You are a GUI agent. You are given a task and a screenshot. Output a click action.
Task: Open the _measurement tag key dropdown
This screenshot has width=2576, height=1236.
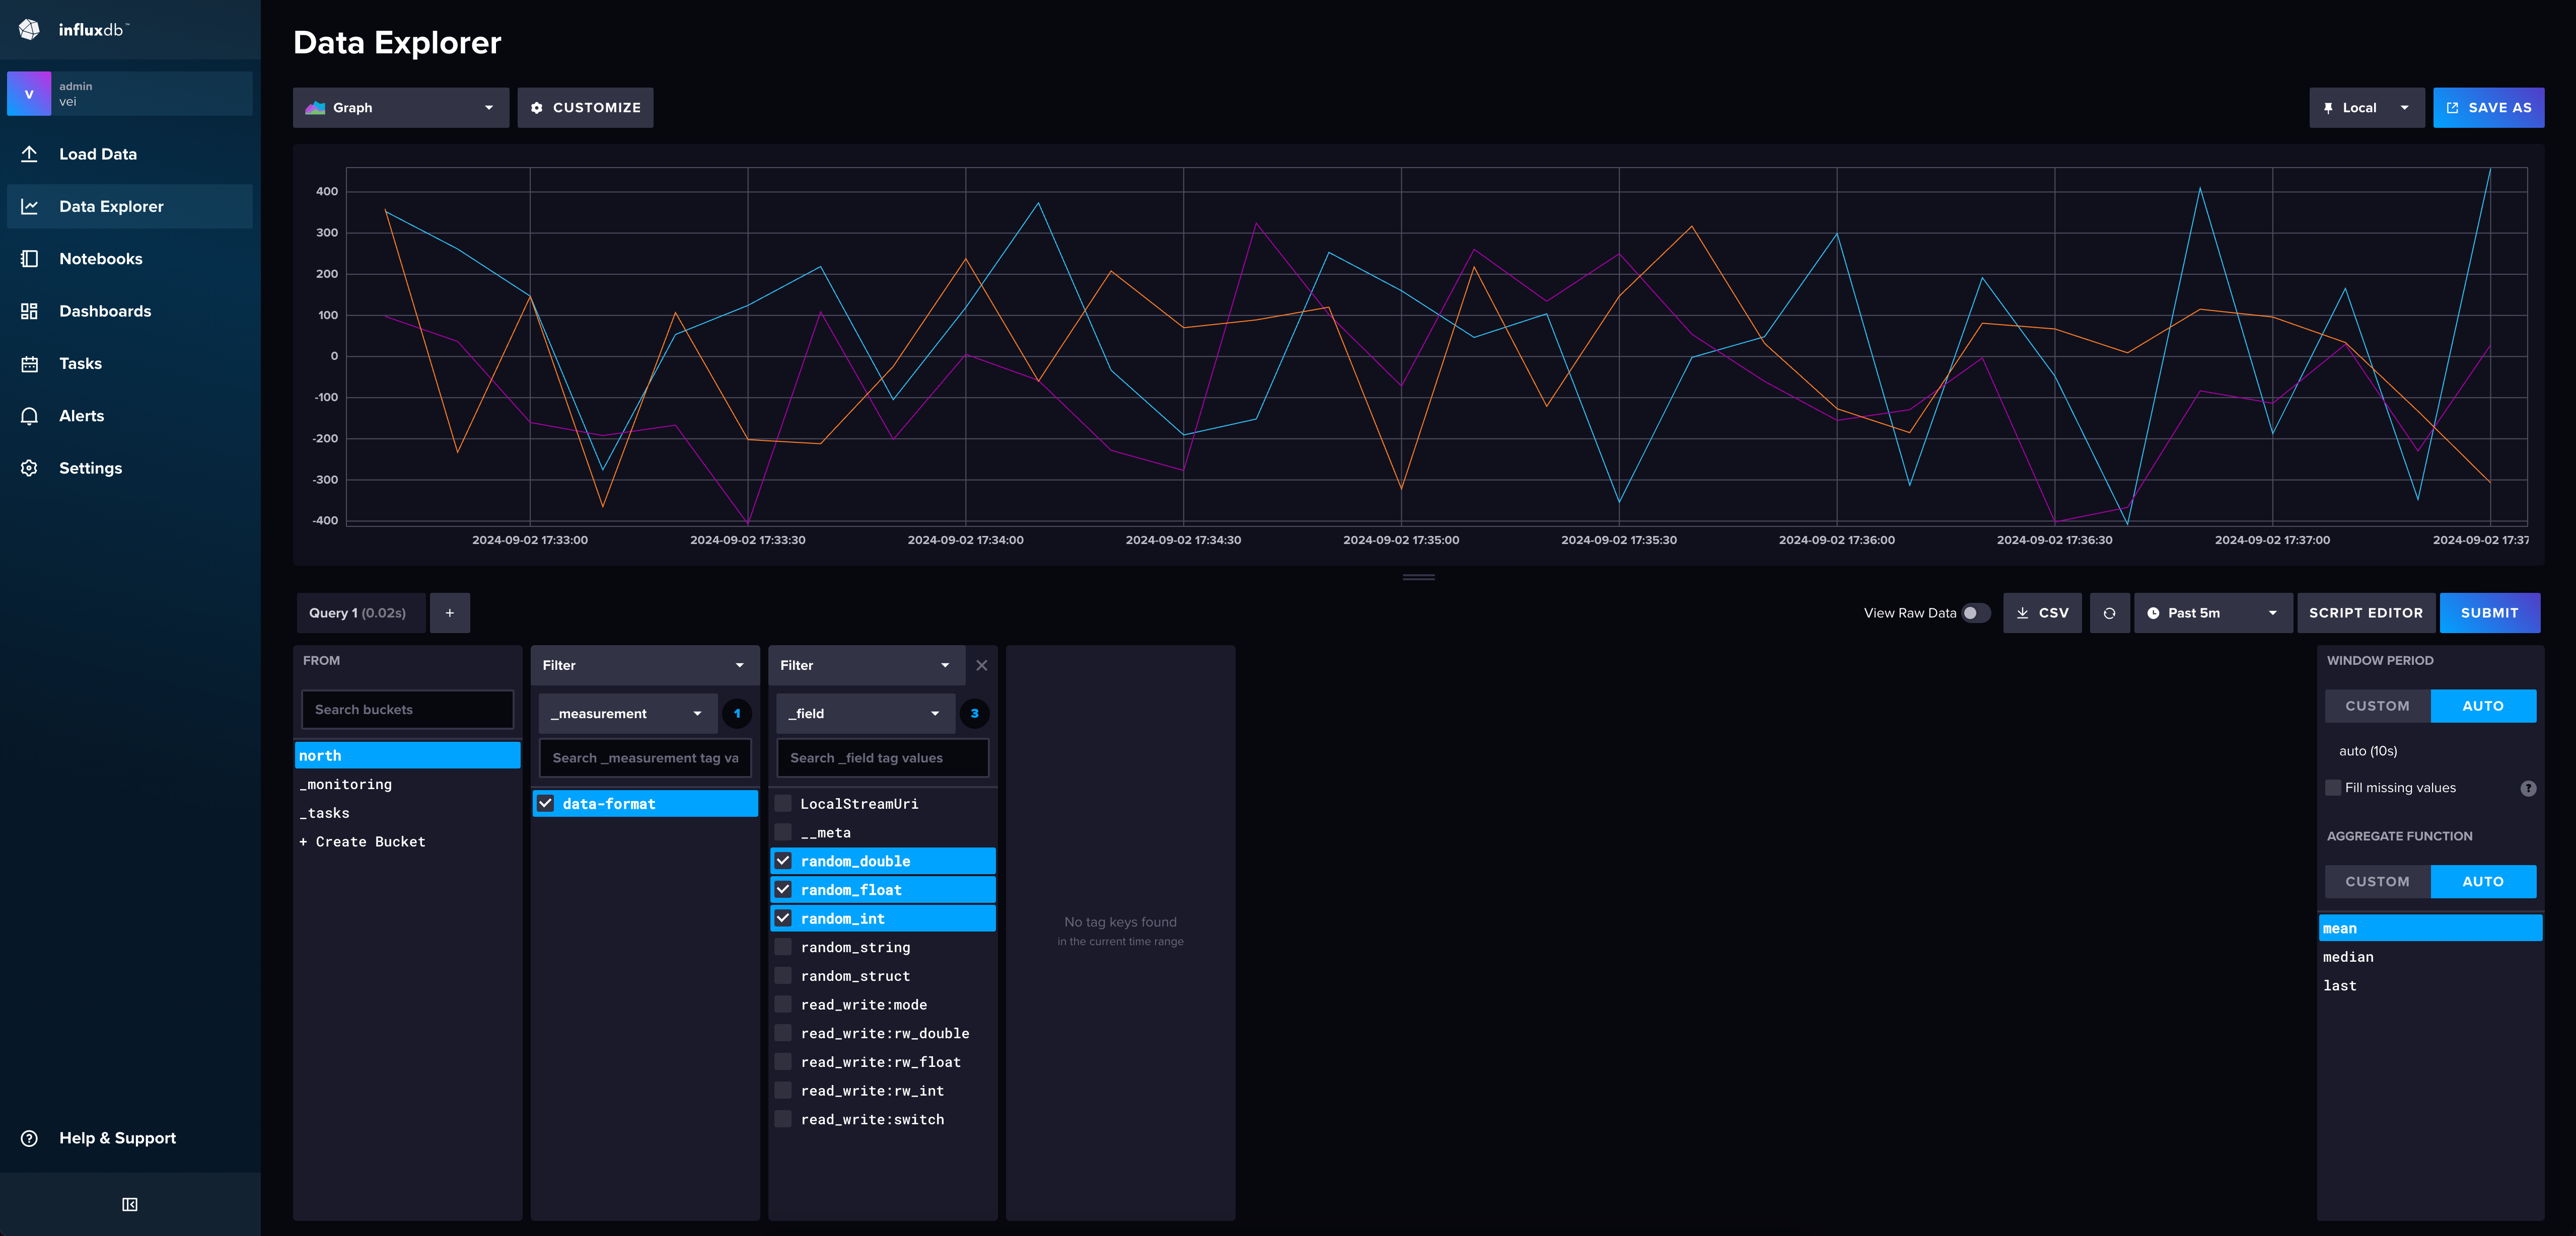(627, 714)
